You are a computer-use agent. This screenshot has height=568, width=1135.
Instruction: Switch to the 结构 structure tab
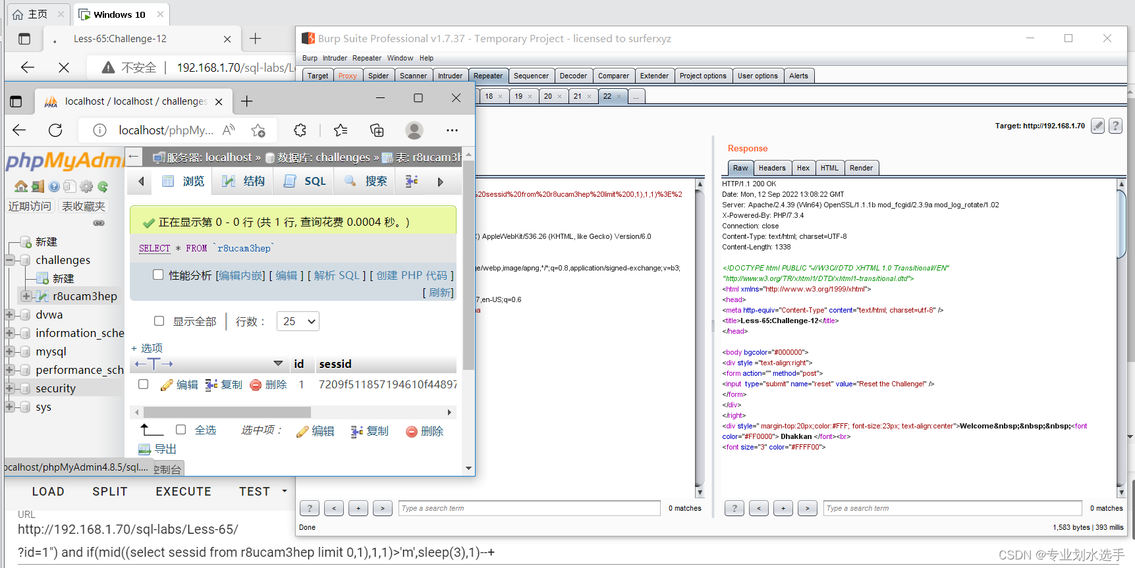pos(243,181)
